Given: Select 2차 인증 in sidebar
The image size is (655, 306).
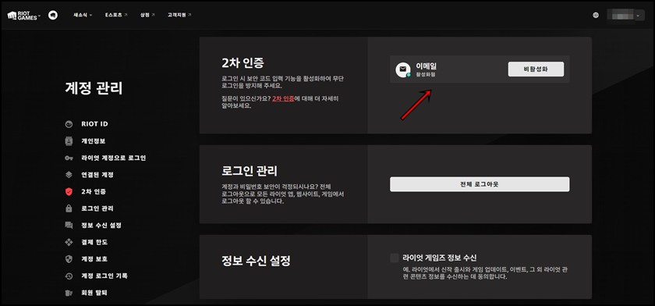Looking at the screenshot, I should 94,192.
